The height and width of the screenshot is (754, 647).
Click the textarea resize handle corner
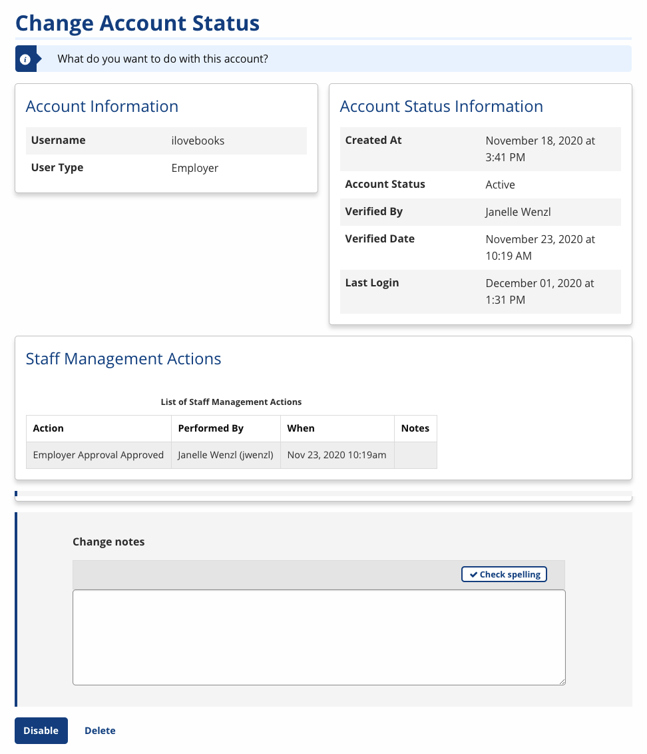click(x=562, y=681)
